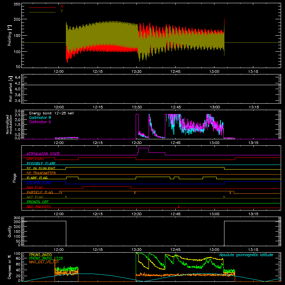This screenshot has width=285, height=285.
Task: Select the olive Y legend label
Action: (x=62, y=11)
